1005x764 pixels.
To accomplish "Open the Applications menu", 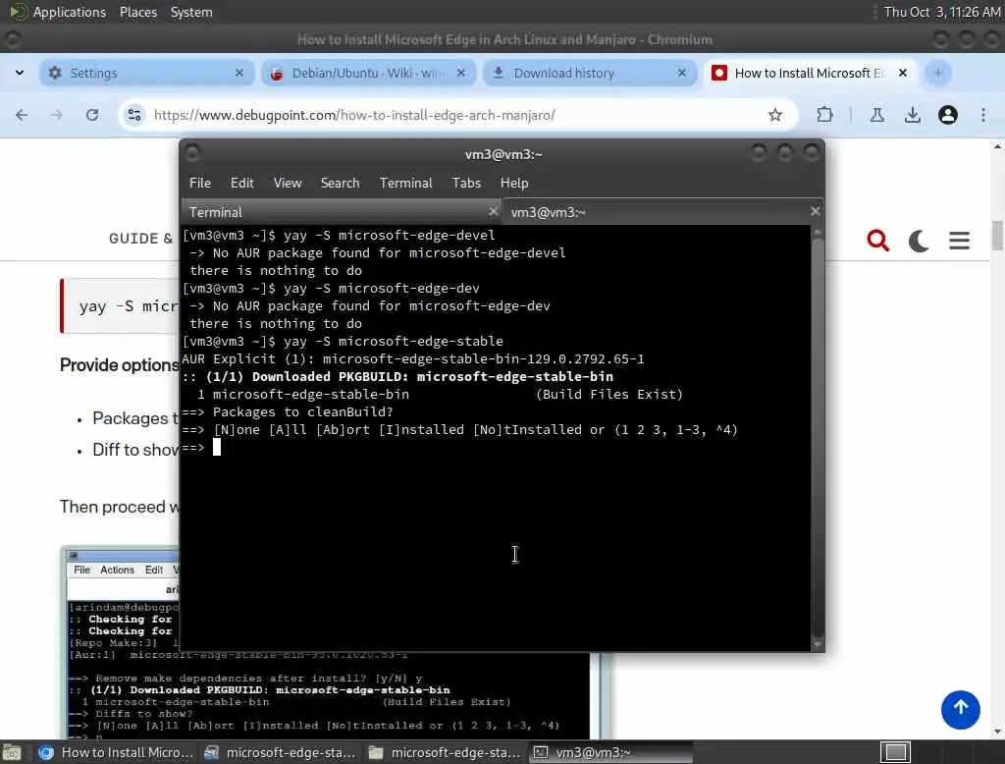I will (70, 12).
